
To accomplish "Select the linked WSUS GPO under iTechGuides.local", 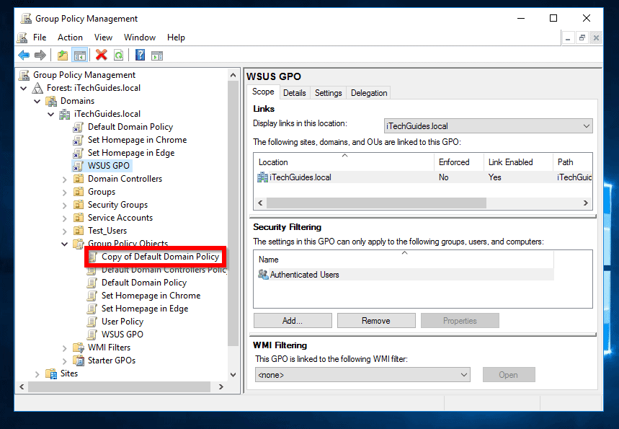I will click(109, 166).
